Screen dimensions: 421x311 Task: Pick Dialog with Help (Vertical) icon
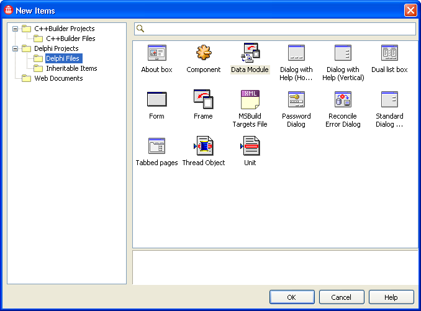343,53
